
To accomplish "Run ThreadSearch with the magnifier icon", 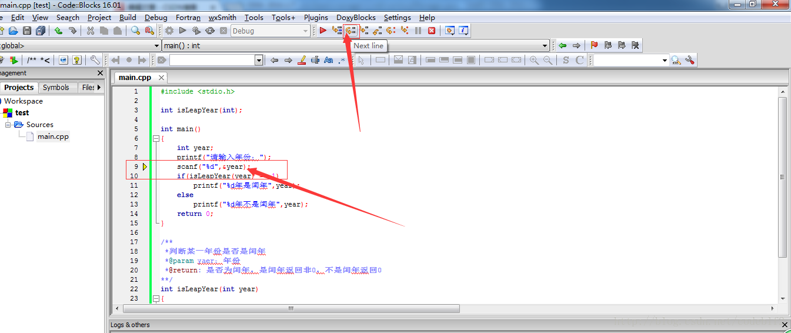I will [676, 60].
